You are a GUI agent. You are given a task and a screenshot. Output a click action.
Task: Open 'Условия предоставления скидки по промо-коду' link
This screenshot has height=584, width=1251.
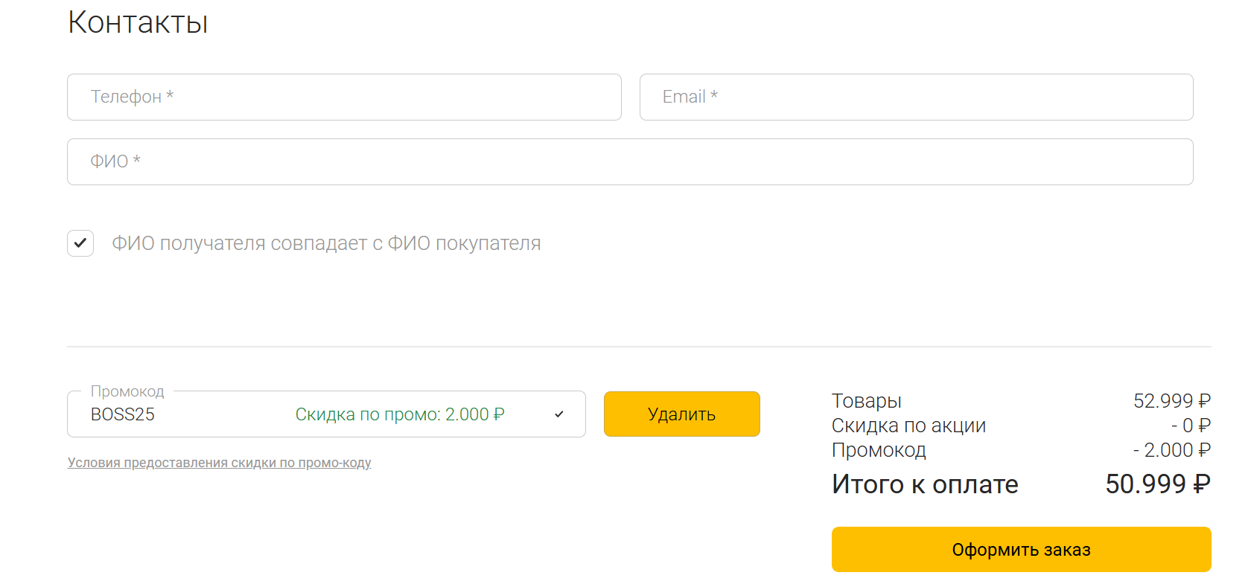219,463
